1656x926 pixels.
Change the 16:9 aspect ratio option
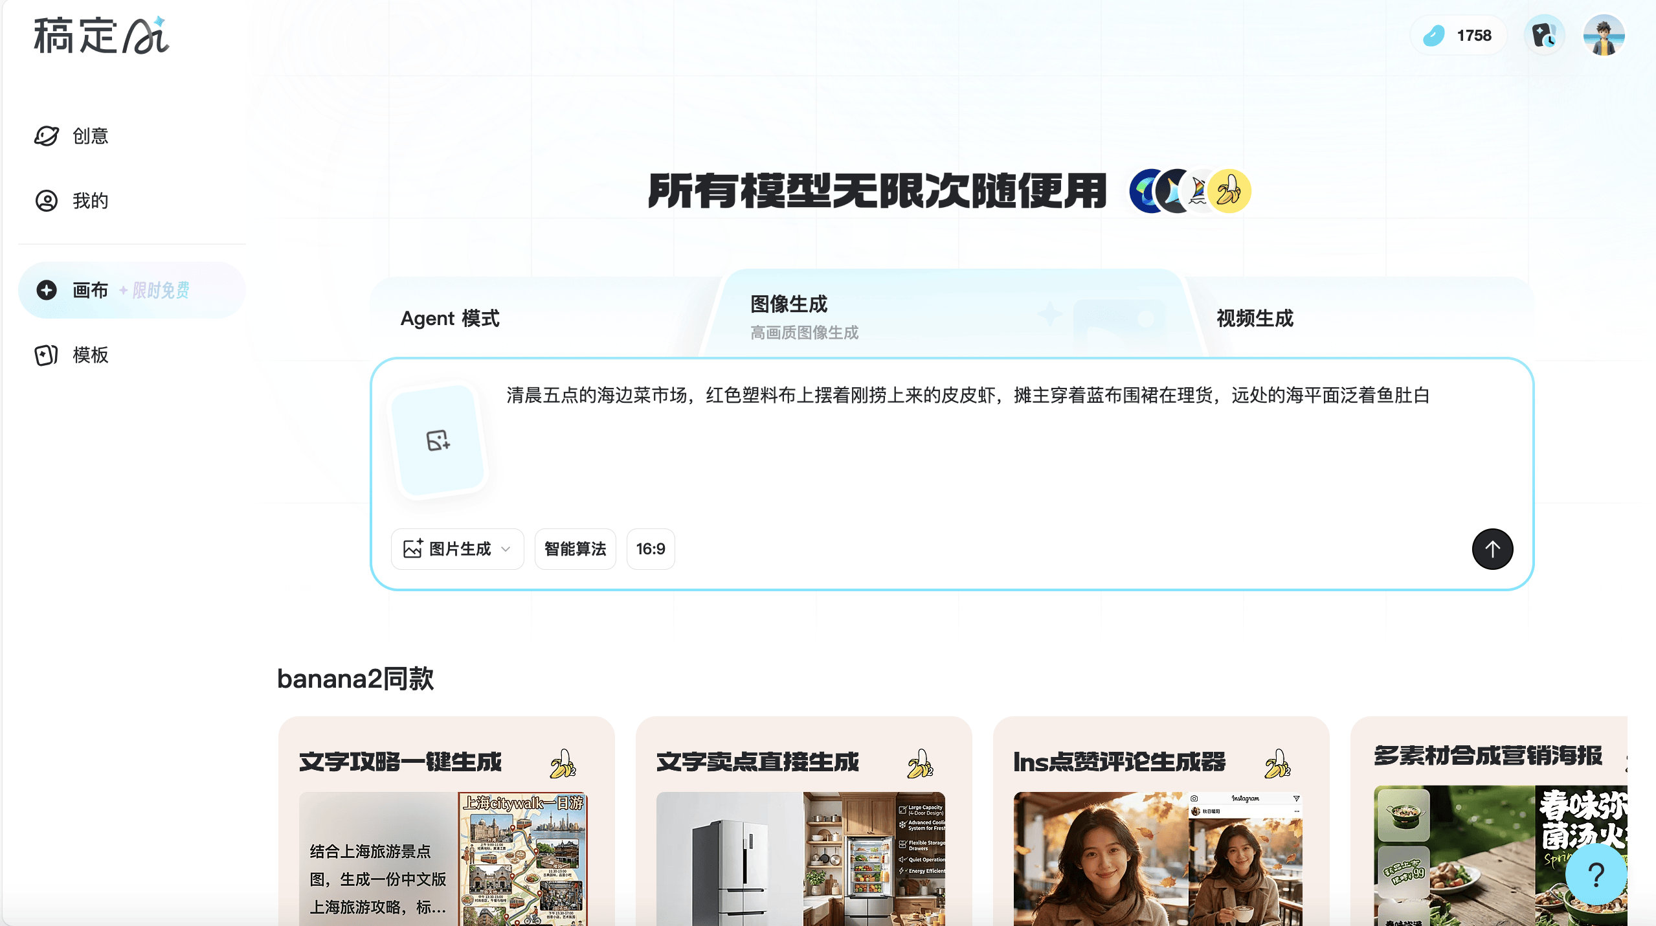[x=650, y=549]
